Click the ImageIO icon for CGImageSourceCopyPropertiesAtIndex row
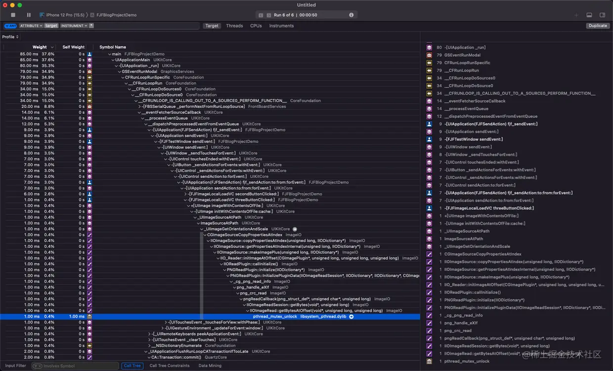The width and height of the screenshot is (613, 371). [x=89, y=235]
